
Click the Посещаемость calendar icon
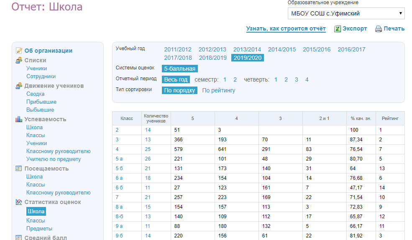click(19, 169)
